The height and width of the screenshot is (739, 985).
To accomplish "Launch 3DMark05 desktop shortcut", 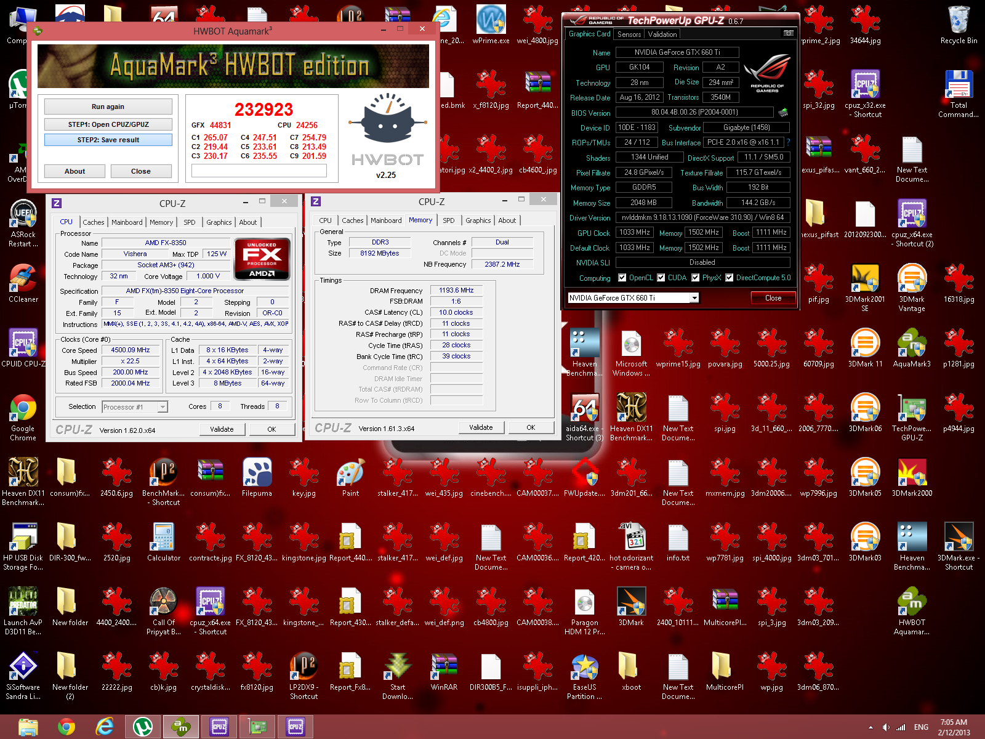I will coord(865,477).
